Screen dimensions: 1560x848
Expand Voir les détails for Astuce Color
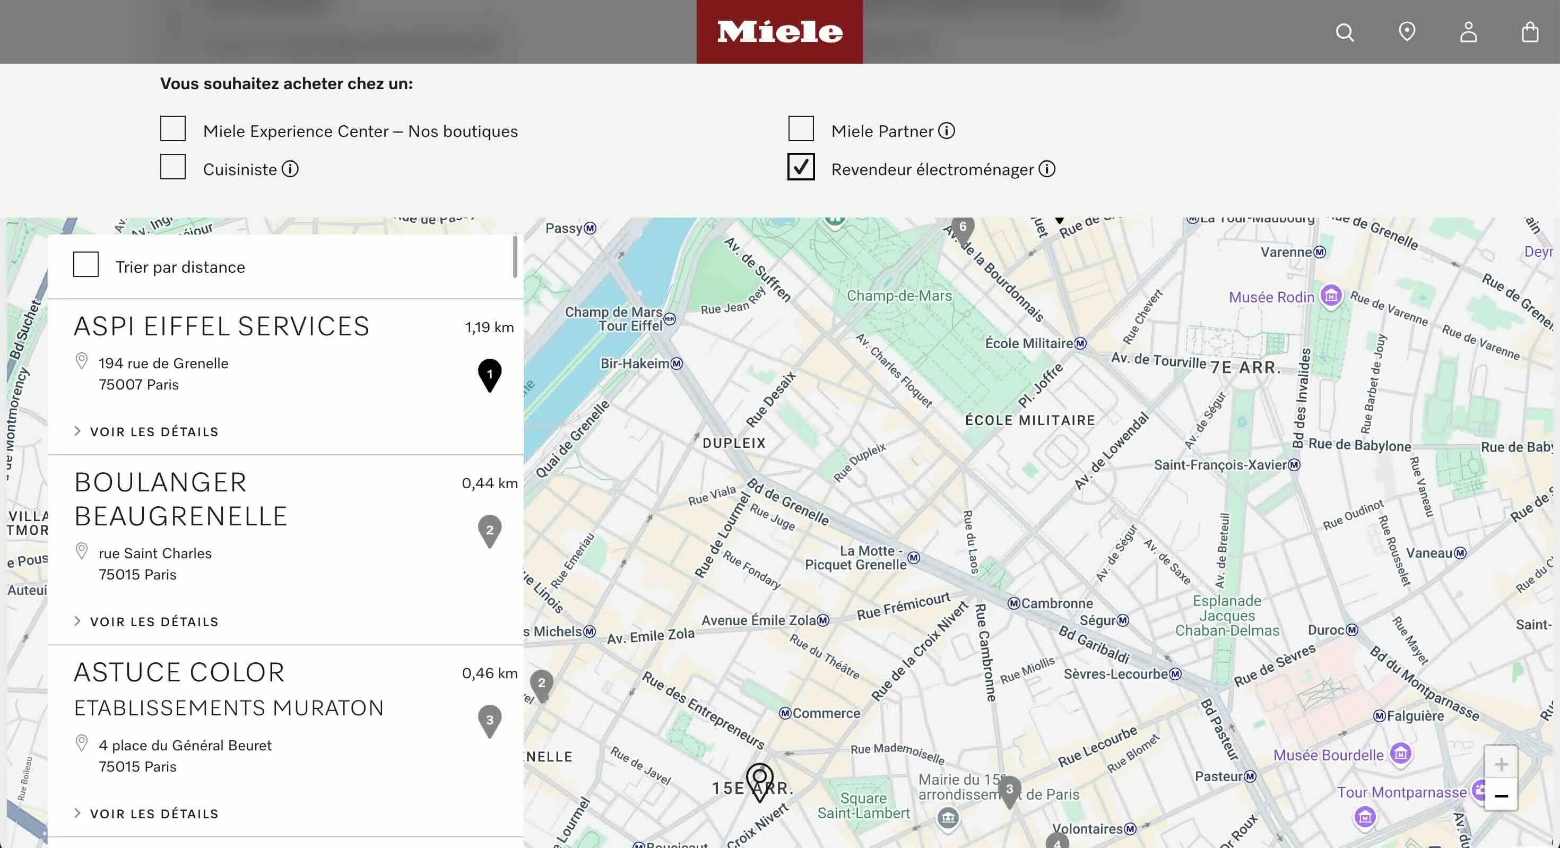[146, 814]
